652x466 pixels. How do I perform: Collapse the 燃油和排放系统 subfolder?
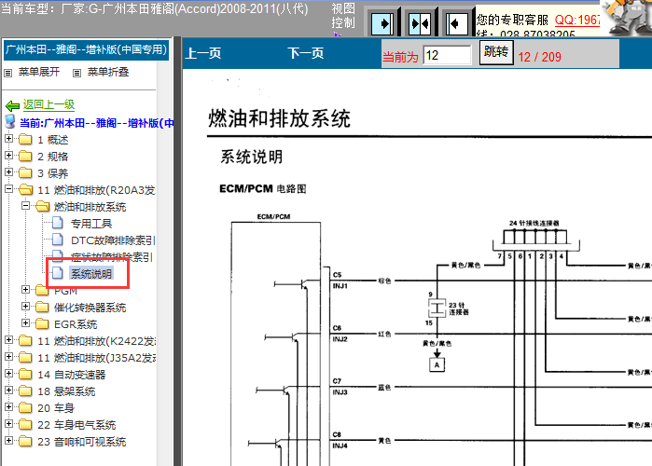coord(25,206)
